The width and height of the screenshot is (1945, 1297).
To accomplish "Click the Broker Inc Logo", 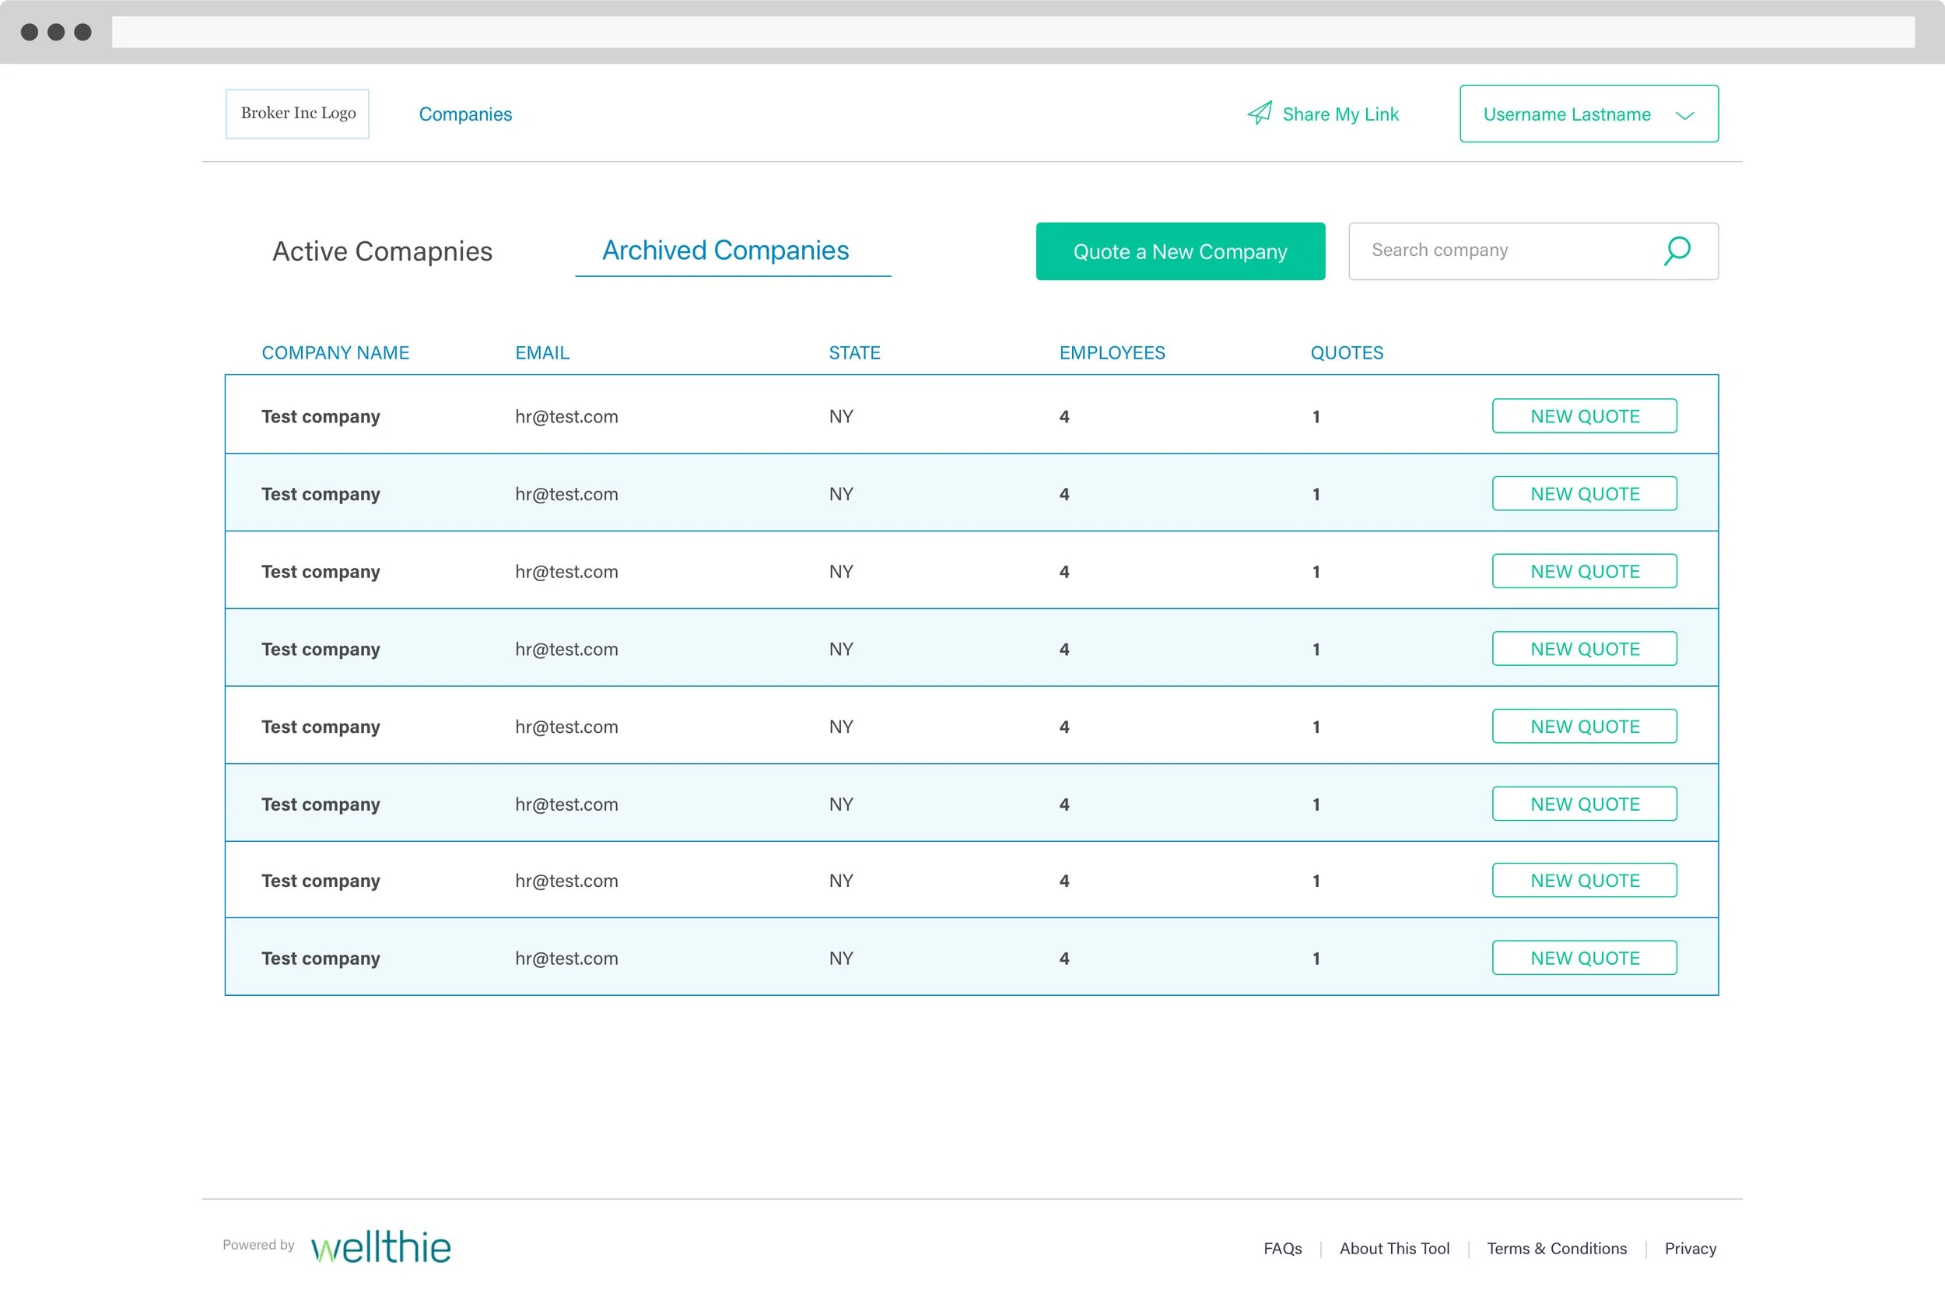I will coord(298,114).
